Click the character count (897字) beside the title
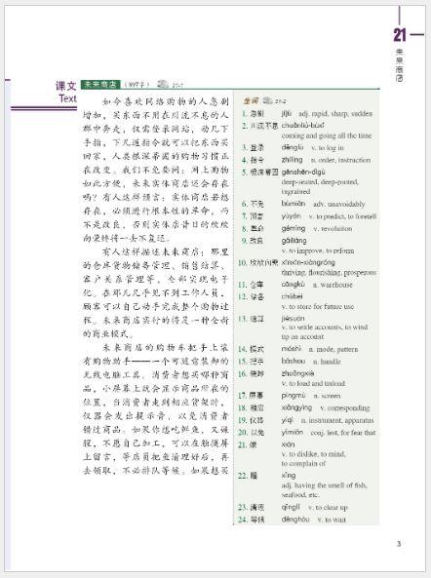The image size is (431, 578). (137, 85)
